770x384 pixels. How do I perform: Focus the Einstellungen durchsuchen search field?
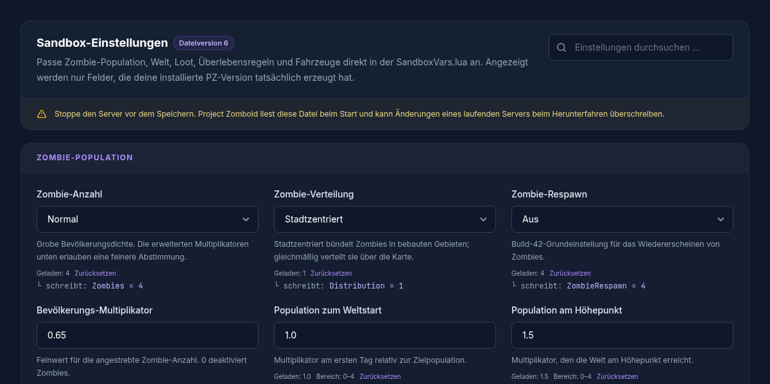pyautogui.click(x=641, y=47)
